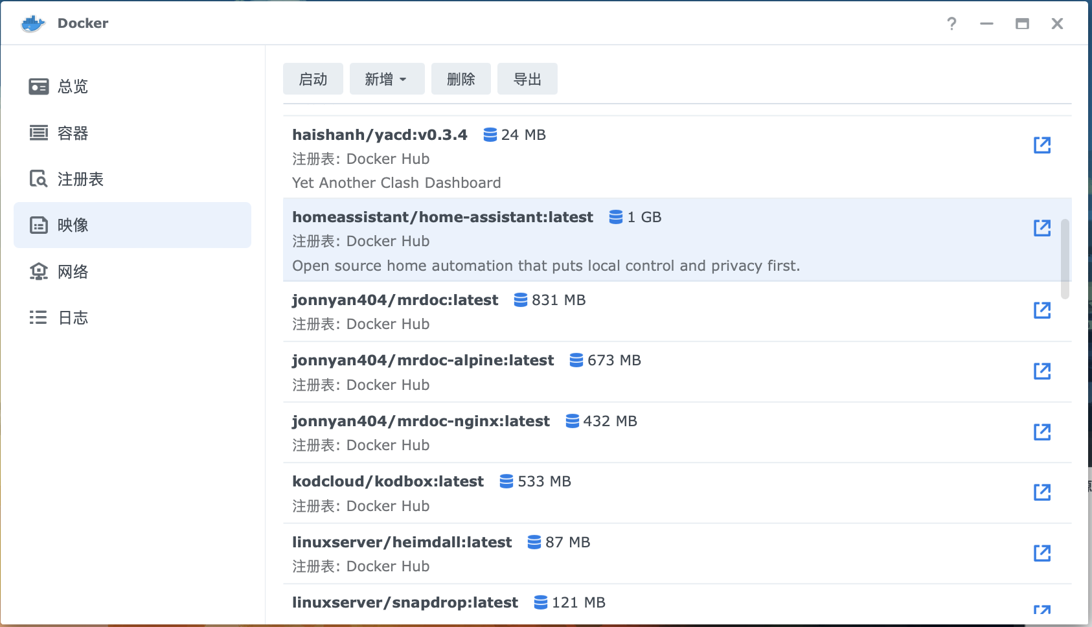Screen dimensions: 1092x627
Task: Minimize the Docker window
Action: pyautogui.click(x=986, y=24)
